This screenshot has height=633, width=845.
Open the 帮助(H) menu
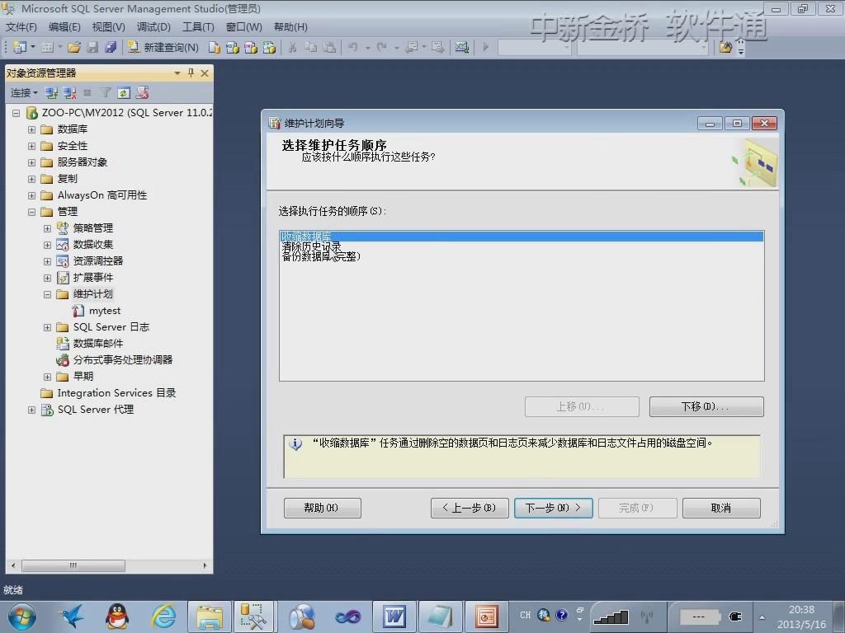click(x=290, y=27)
